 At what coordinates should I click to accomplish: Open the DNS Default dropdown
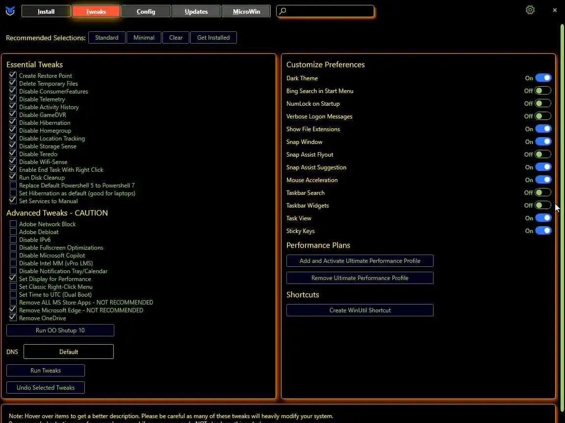[x=69, y=352]
